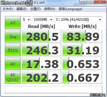Open the 說明(H) menu
This screenshot has width=107, height=97.
(x=50, y=9)
